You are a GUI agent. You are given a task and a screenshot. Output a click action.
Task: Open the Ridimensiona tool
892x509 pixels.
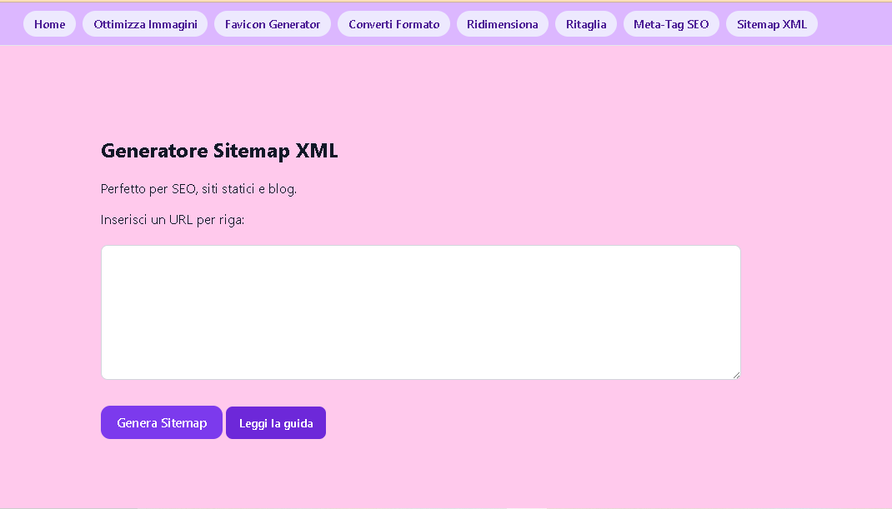(x=503, y=24)
